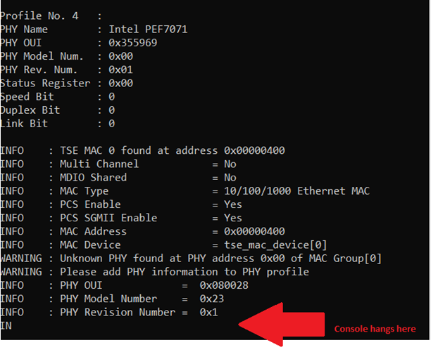Screen dimensions: 431x352
Task: Click the MAC Type 10/100/1000 Ethernet line
Action: (185, 191)
